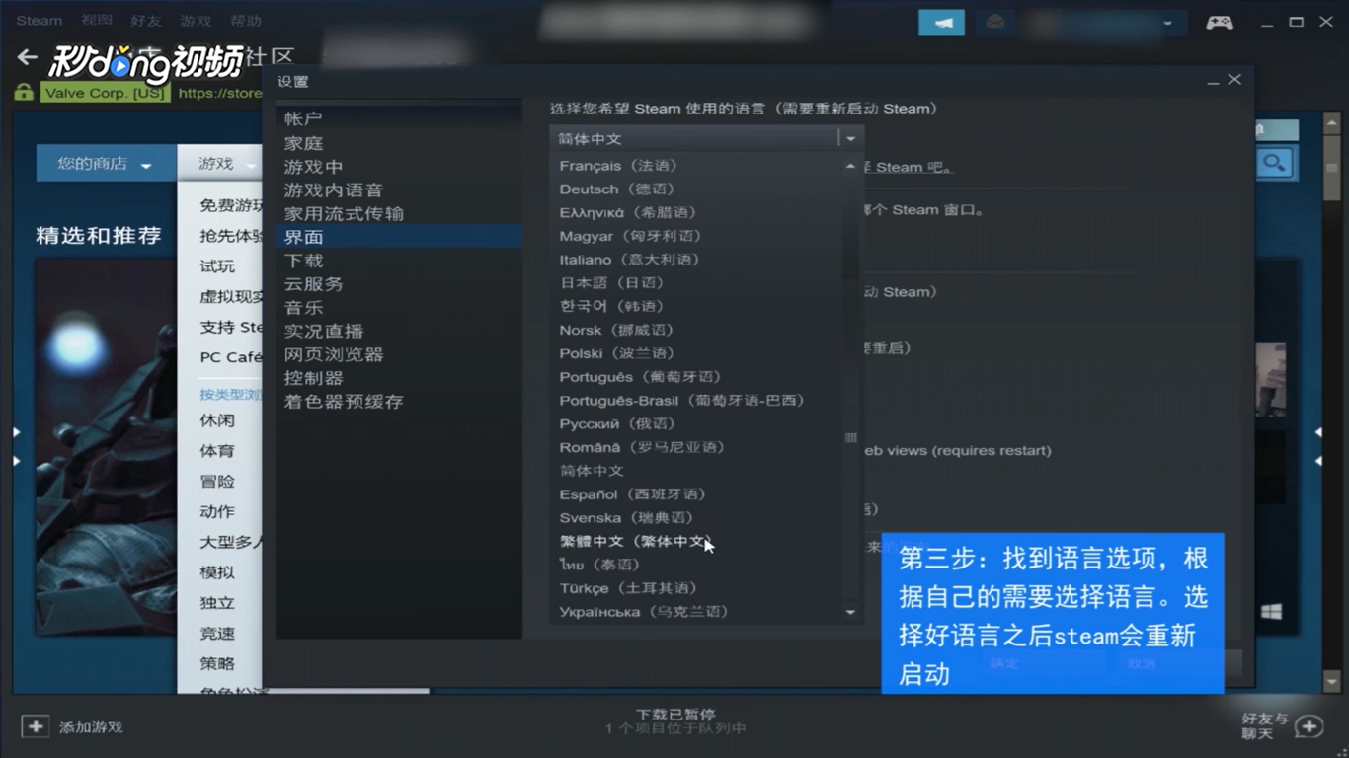Click the right carousel arrow
The image size is (1349, 758).
click(1317, 431)
